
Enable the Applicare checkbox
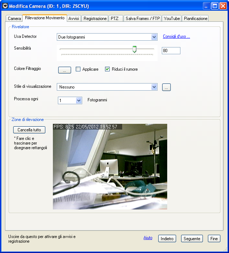78,69
